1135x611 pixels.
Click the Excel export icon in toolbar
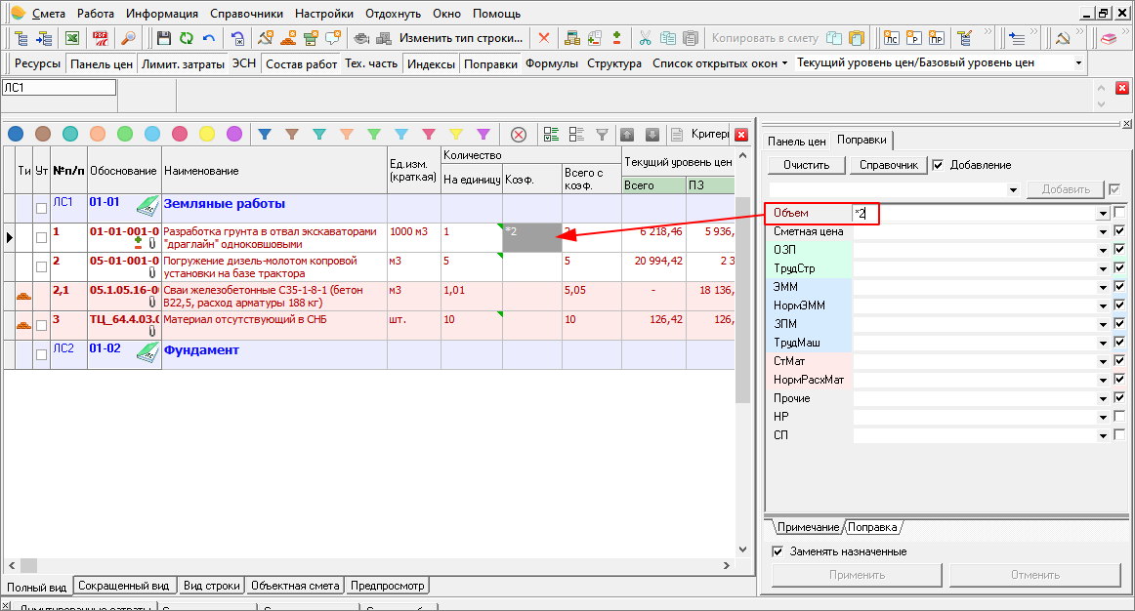(72, 38)
